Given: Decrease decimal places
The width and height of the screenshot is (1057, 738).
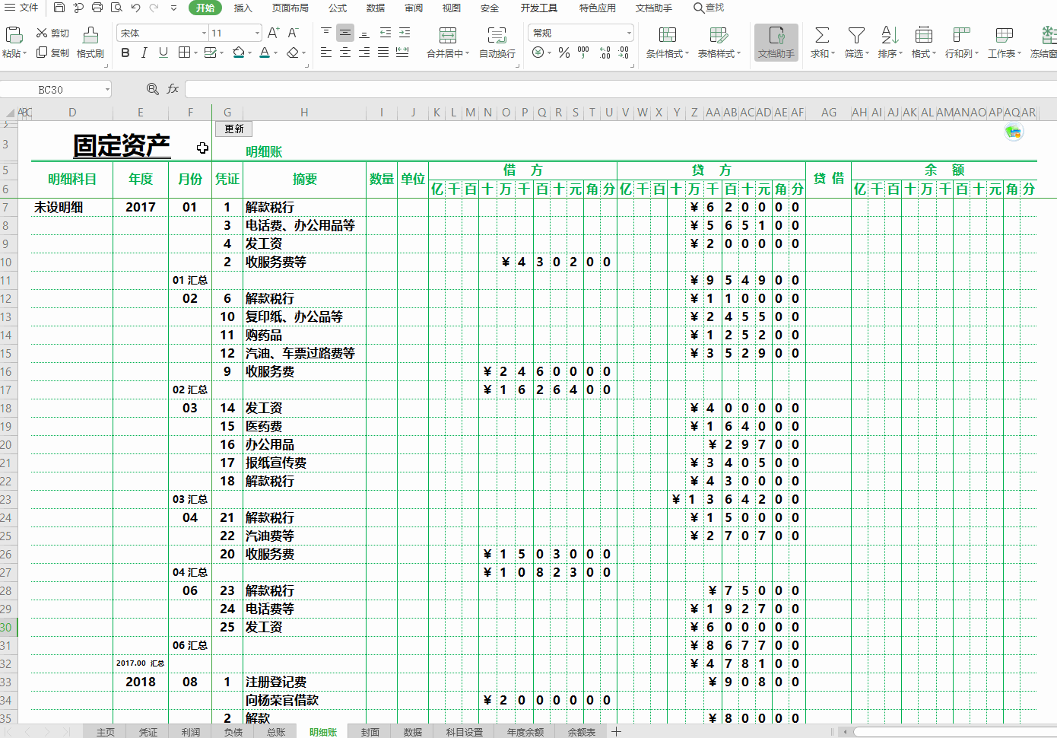Looking at the screenshot, I should point(624,52).
